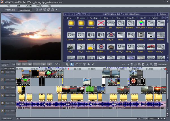Pick the Flip_h effect
170x121 pixels.
pos(71,47)
